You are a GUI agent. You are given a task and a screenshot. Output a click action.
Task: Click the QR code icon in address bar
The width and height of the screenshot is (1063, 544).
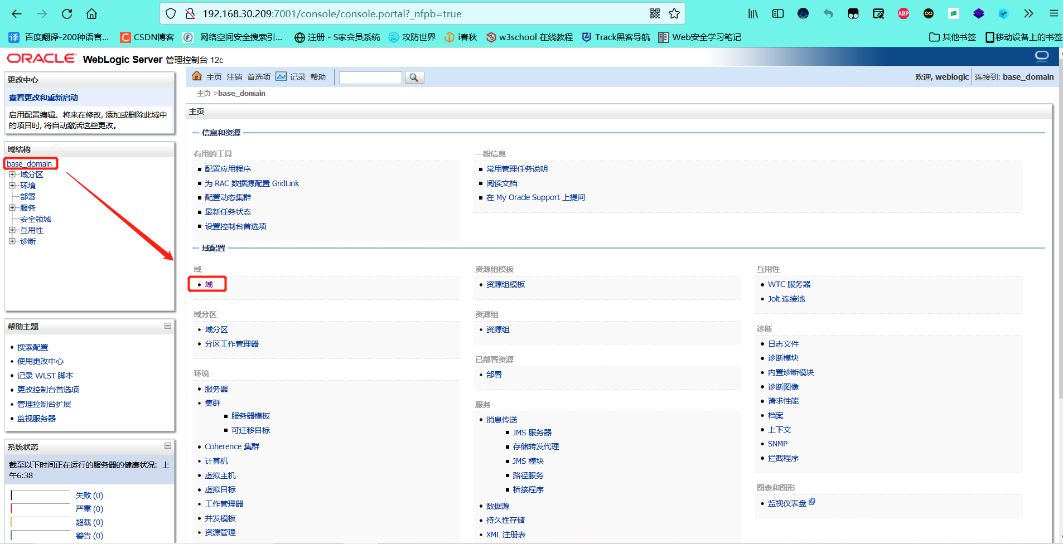pyautogui.click(x=655, y=14)
